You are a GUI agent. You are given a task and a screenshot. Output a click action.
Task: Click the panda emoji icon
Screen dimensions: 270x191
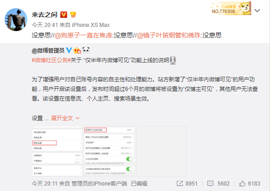click(86, 50)
